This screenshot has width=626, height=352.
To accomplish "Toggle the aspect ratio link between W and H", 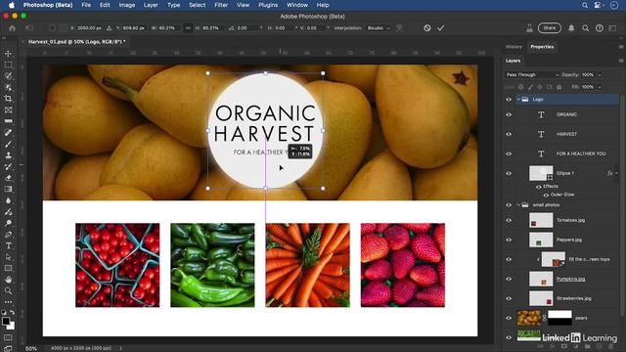I will pos(188,28).
